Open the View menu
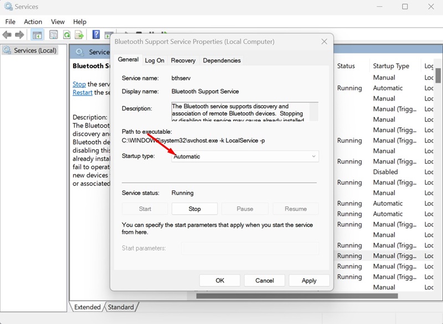This screenshot has width=443, height=324. coord(58,22)
